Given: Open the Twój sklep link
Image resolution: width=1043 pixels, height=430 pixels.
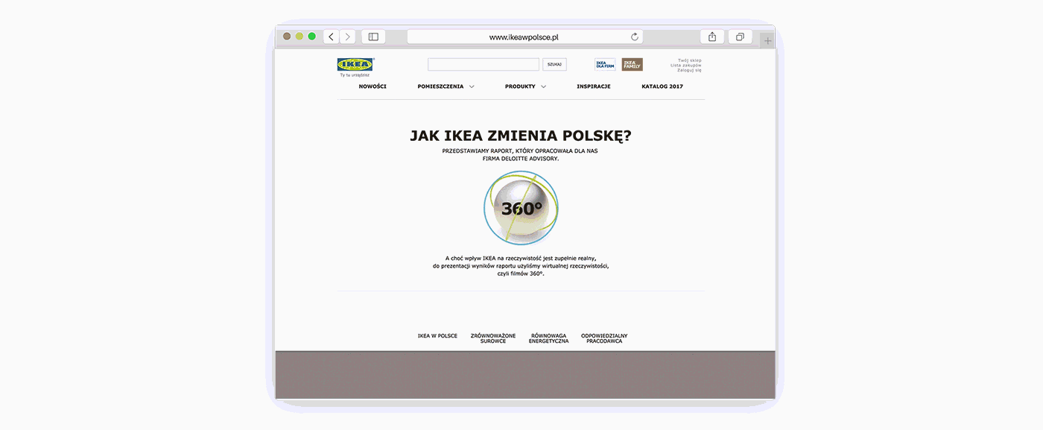Looking at the screenshot, I should (x=690, y=60).
